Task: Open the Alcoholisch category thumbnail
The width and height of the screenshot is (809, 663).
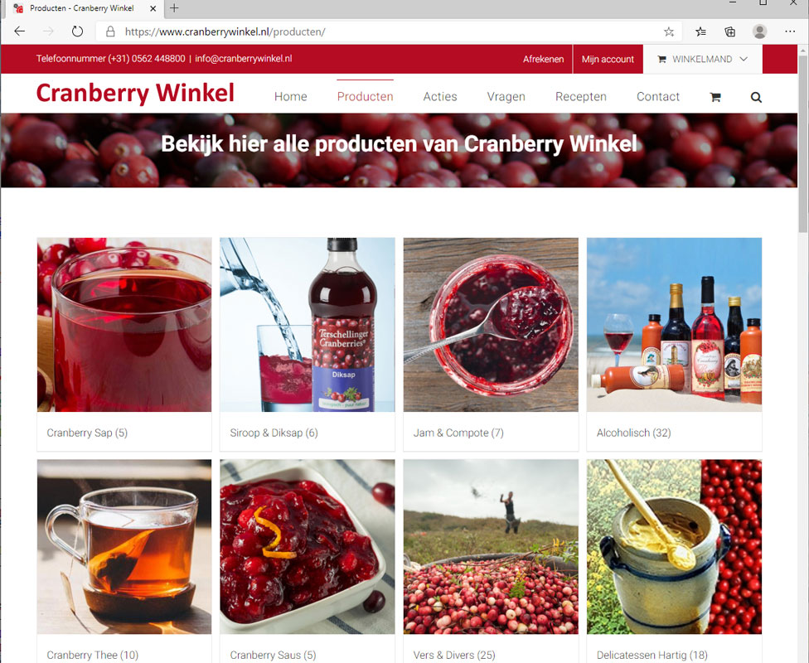Action: point(675,325)
